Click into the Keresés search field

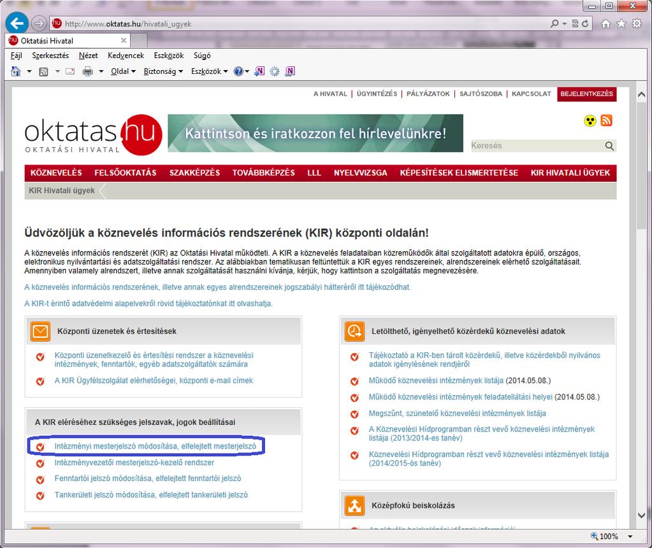[x=537, y=146]
